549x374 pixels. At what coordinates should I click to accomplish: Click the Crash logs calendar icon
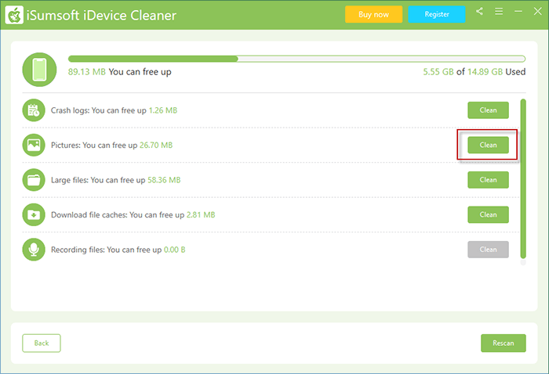34,110
